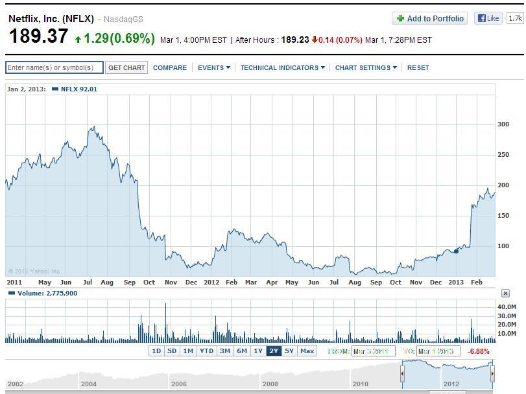Image resolution: width=526 pixels, height=394 pixels.
Task: Close the volume panel with the X icon
Action: tap(505, 294)
